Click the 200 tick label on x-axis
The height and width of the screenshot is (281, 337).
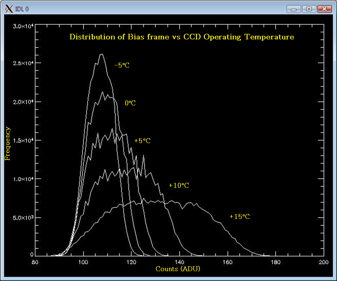[324, 262]
